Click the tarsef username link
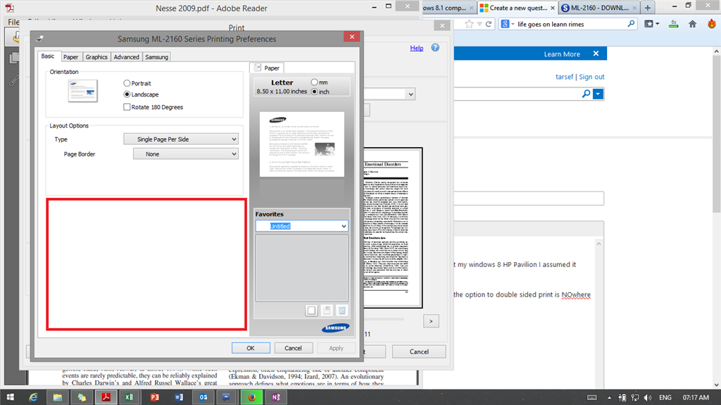The image size is (721, 405). coord(564,77)
